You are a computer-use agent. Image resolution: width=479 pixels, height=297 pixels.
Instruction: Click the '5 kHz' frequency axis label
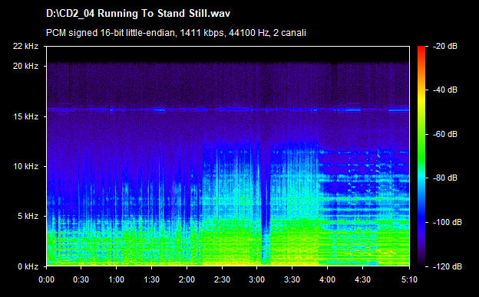click(28, 217)
